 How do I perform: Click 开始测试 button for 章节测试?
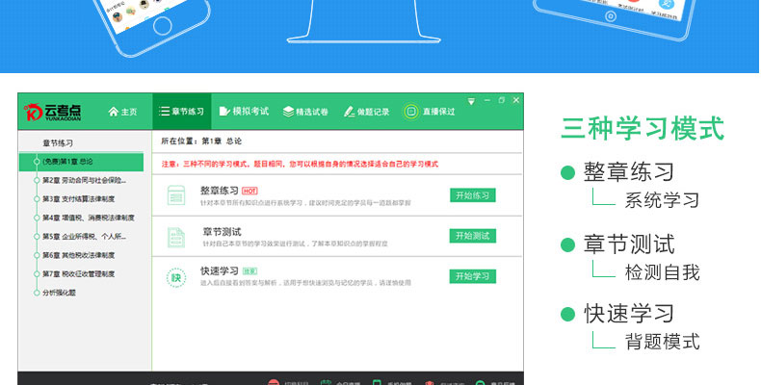[x=473, y=236]
